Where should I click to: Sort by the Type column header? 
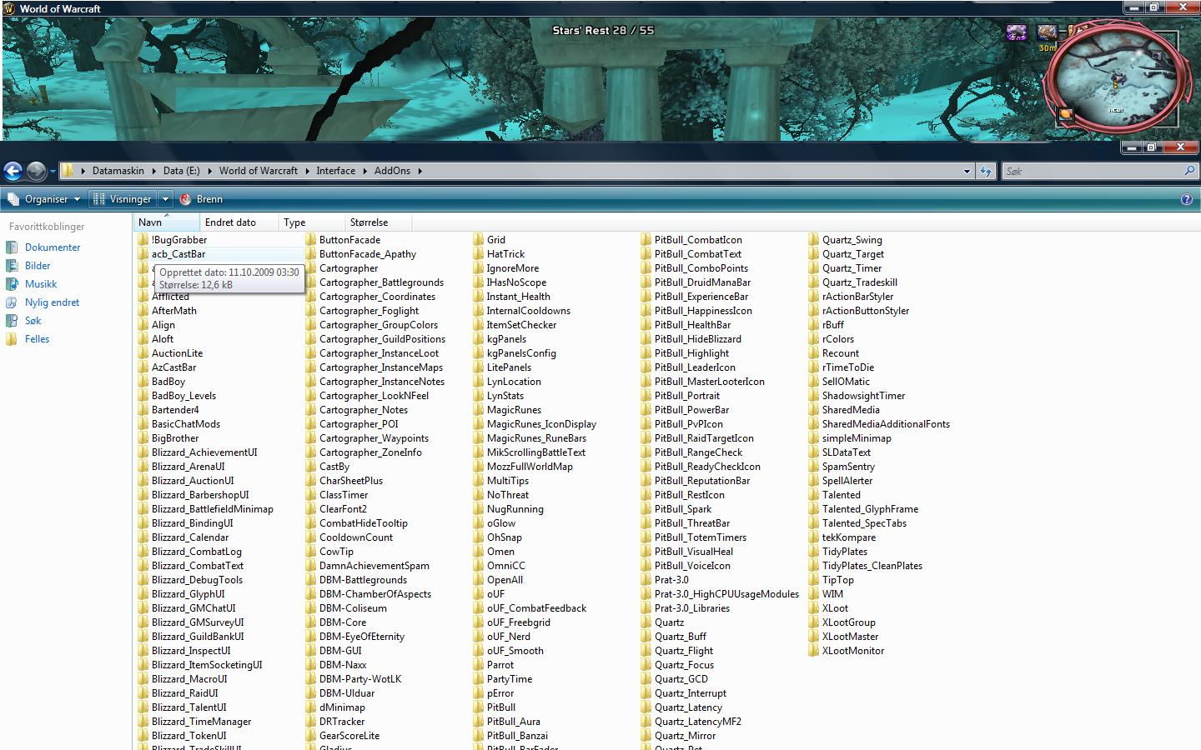[x=312, y=222]
